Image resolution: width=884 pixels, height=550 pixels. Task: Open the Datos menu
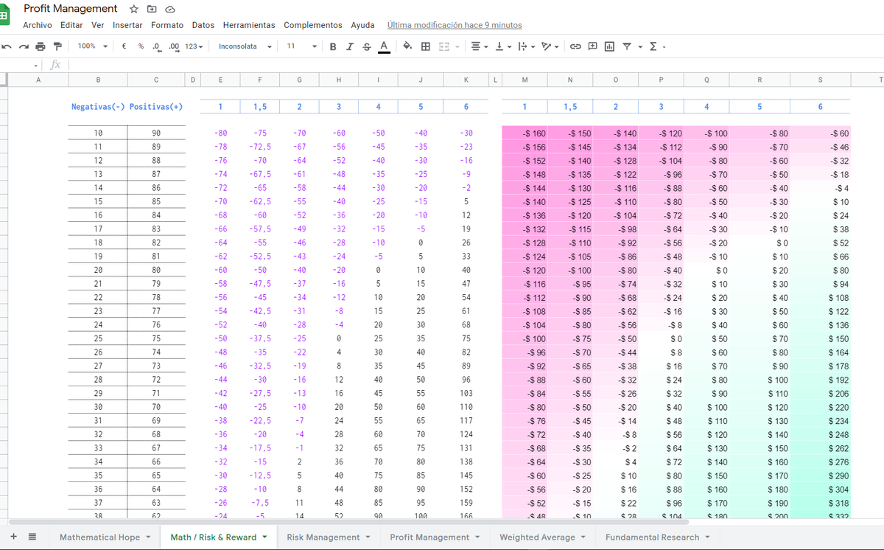tap(203, 25)
